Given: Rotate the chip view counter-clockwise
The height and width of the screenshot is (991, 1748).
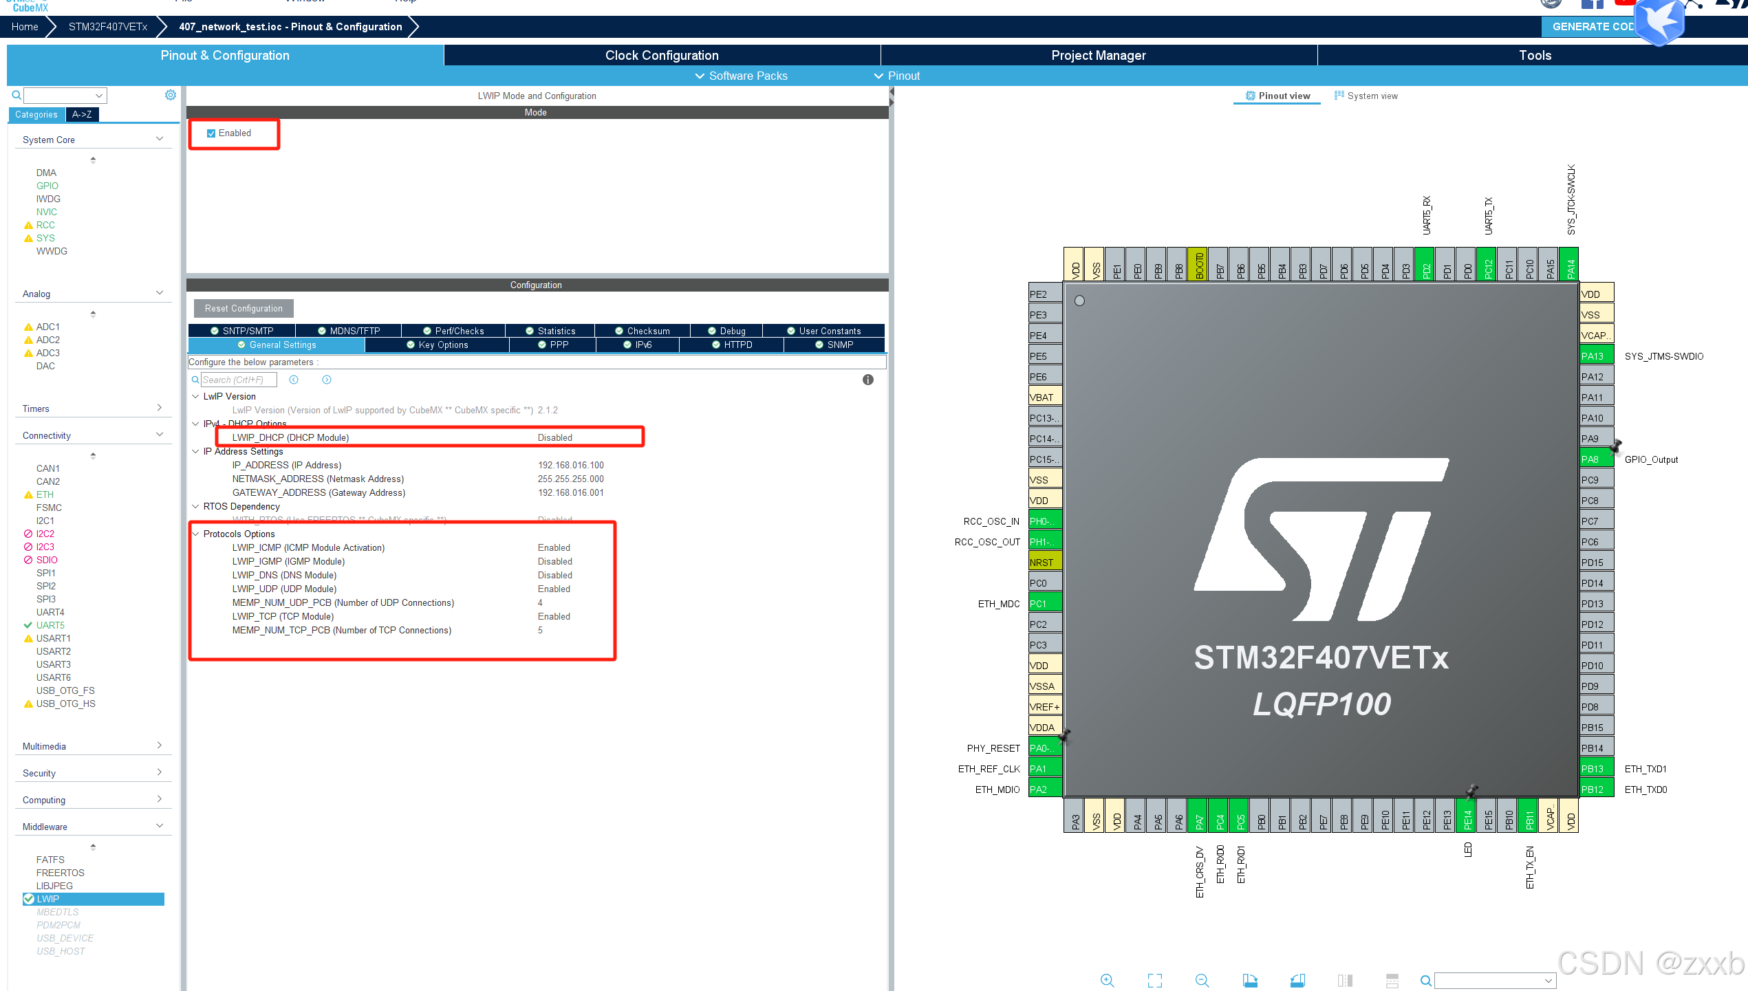Looking at the screenshot, I should click(1297, 980).
